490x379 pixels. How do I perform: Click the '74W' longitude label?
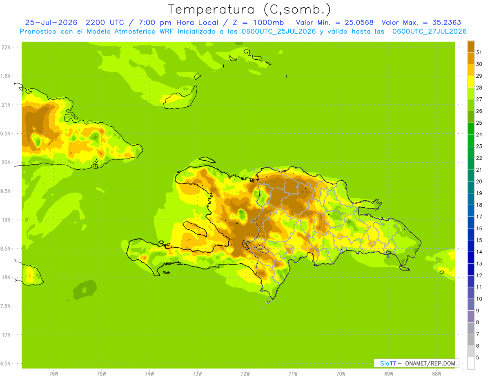[x=149, y=374]
